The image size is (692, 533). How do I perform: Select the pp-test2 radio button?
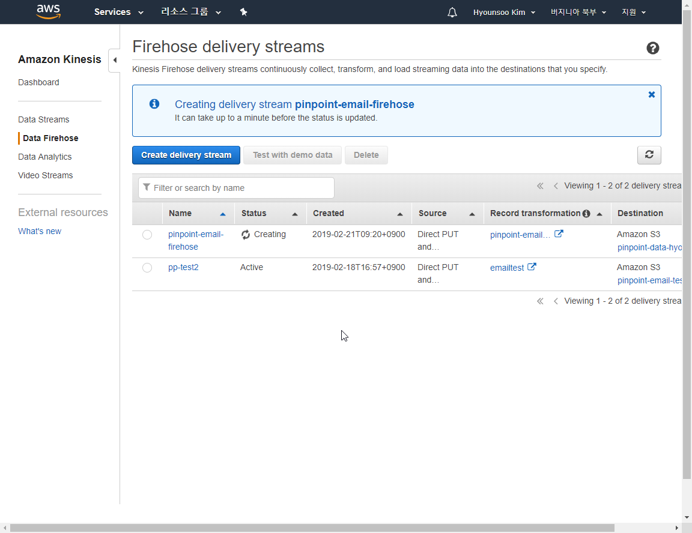[147, 268]
